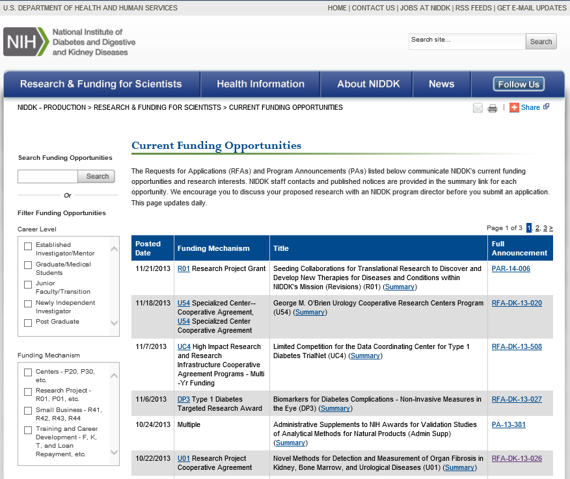The image size is (570, 479).
Task: Open Summary for Administrative Supplements row
Action: click(290, 443)
